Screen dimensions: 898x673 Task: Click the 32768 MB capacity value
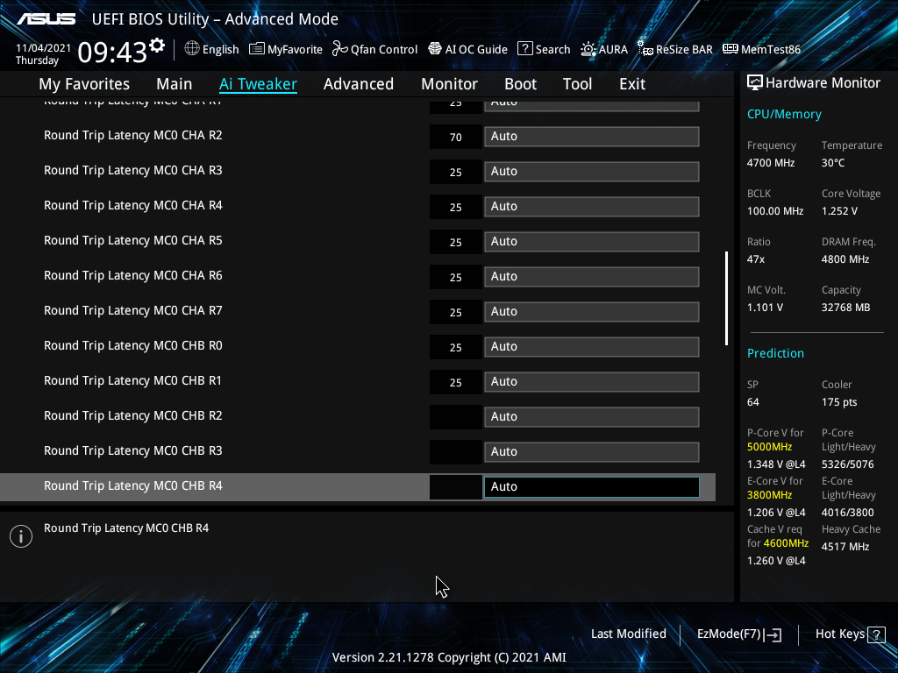(x=846, y=308)
